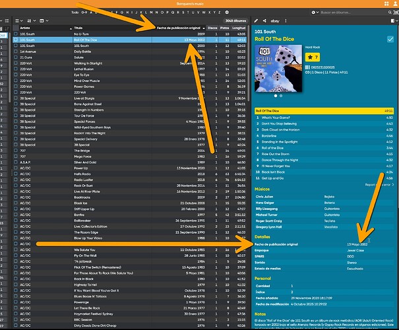399x330 pixels.
Task: Check the box for AC/DC Back In Black
Action: click(x=16, y=279)
